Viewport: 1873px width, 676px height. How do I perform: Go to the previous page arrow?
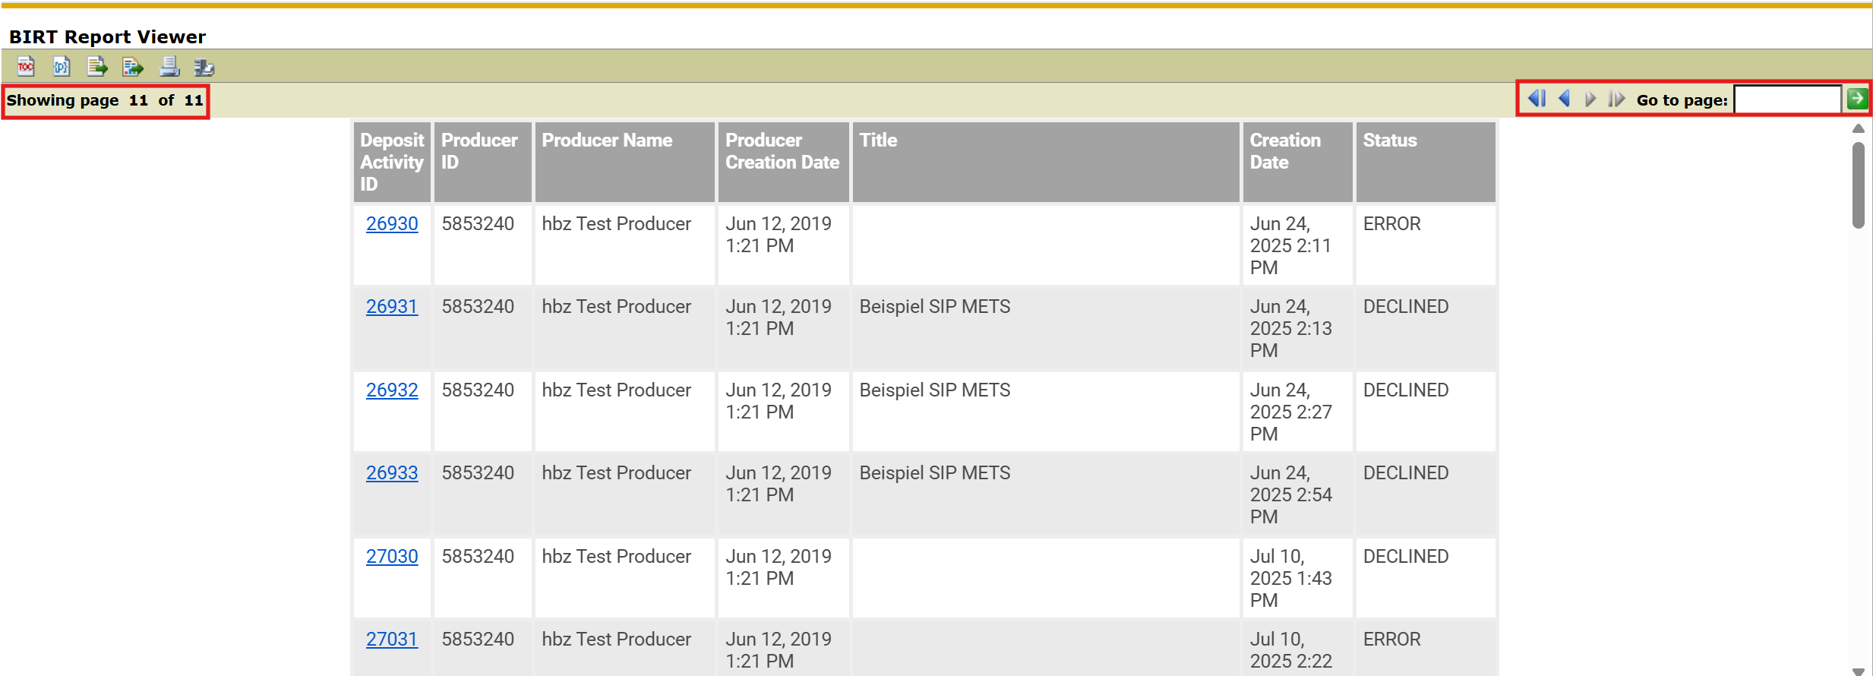tap(1564, 99)
